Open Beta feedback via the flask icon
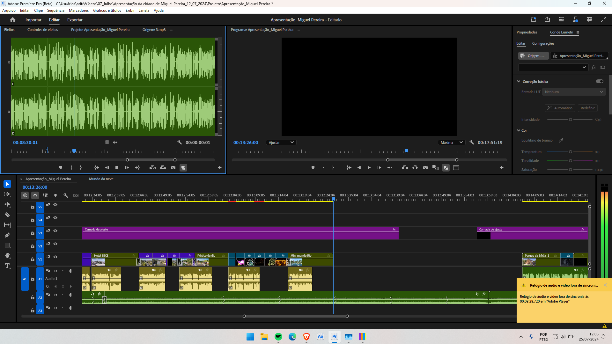 (x=575, y=19)
